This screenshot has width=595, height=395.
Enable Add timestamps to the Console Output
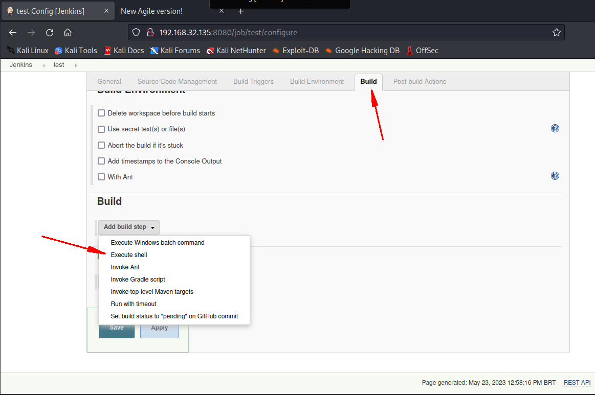coord(101,161)
